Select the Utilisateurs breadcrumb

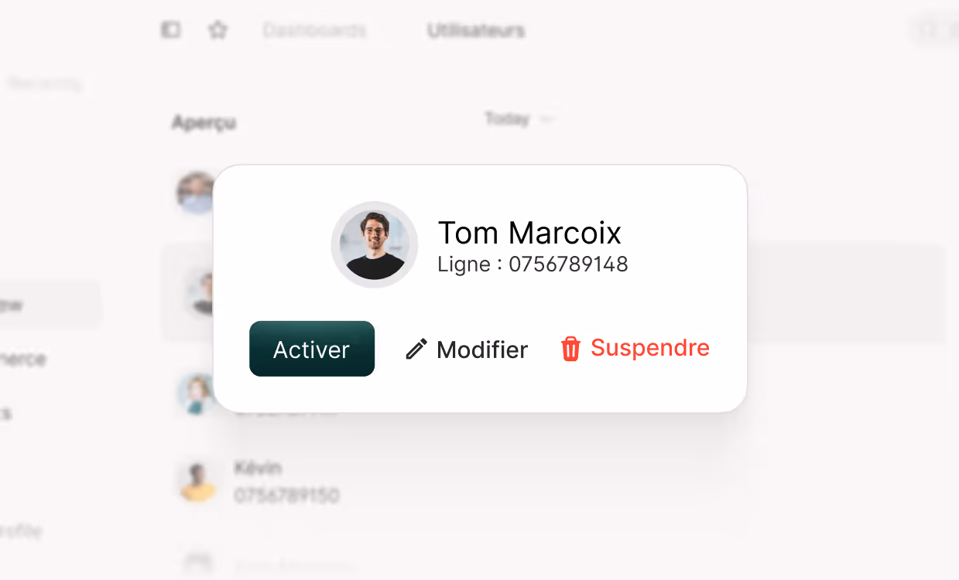click(476, 31)
